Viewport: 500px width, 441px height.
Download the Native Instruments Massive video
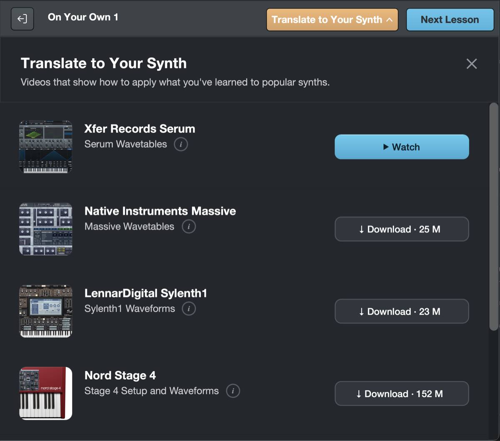click(x=402, y=229)
